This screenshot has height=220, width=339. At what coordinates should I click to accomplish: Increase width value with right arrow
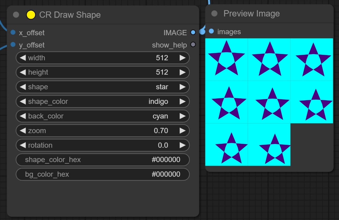182,58
